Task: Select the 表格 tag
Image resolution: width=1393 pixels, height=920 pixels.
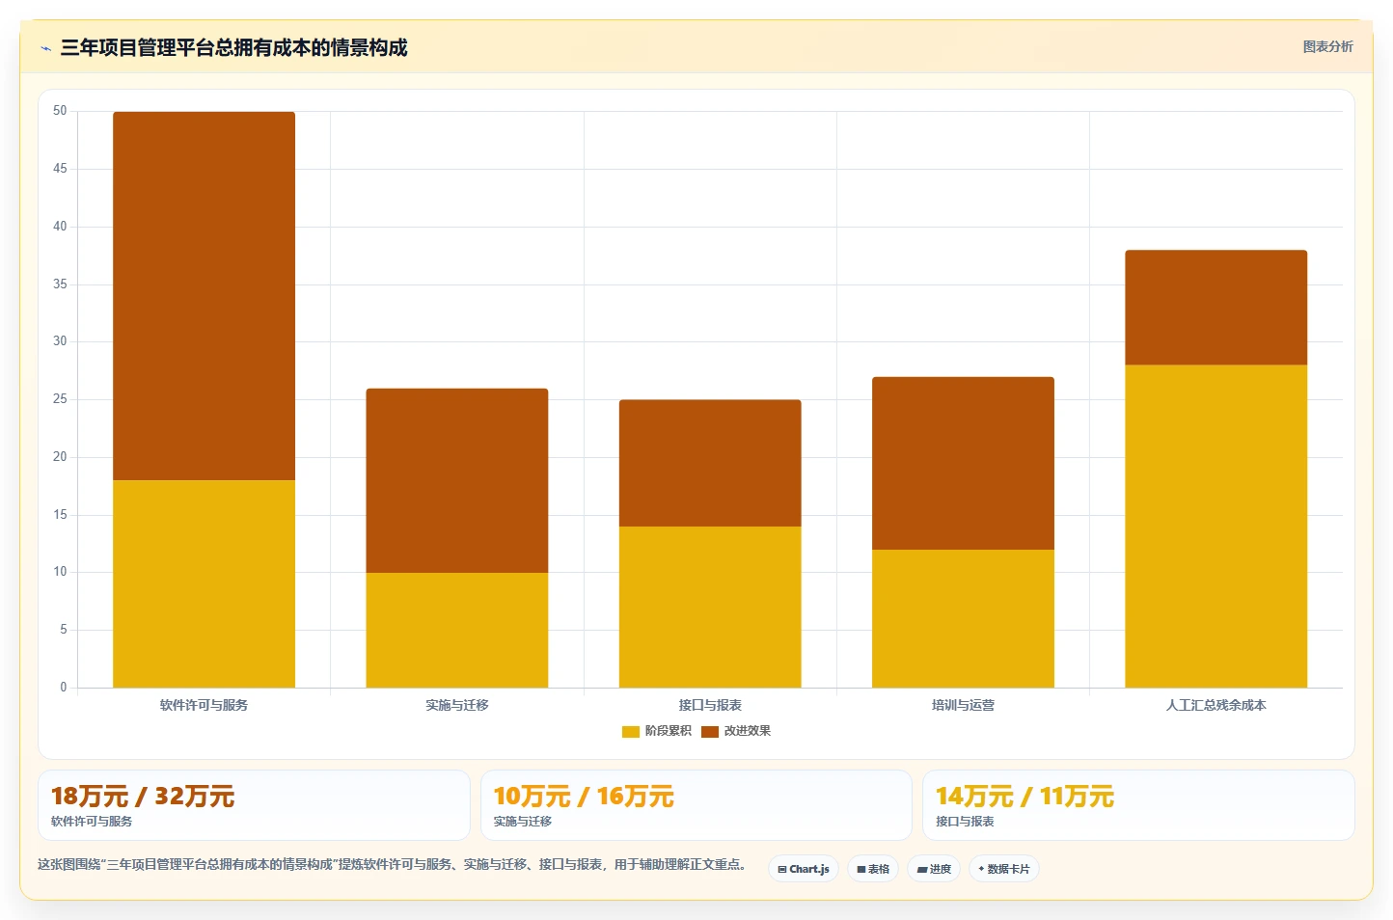Action: coord(873,869)
